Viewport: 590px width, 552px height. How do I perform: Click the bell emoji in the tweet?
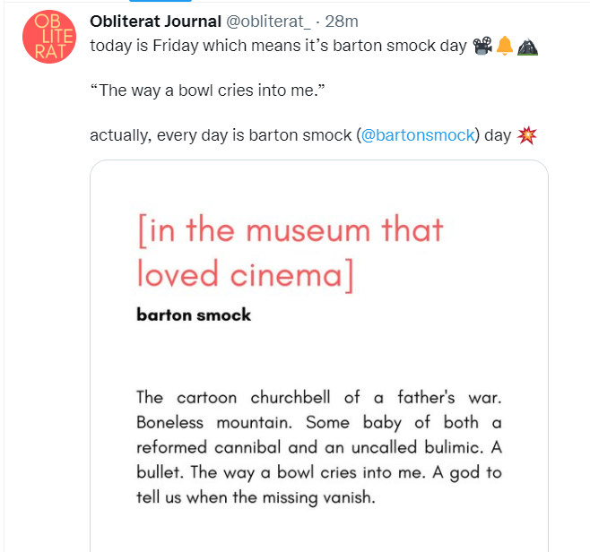(504, 45)
